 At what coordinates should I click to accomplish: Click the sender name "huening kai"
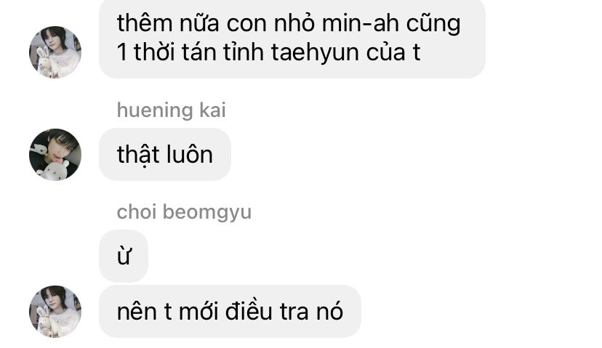pyautogui.click(x=172, y=110)
